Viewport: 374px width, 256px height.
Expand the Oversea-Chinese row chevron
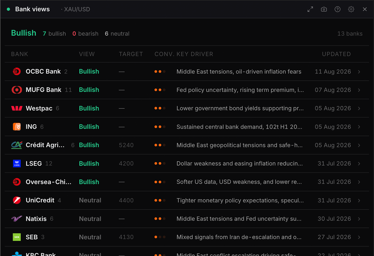[x=359, y=182]
